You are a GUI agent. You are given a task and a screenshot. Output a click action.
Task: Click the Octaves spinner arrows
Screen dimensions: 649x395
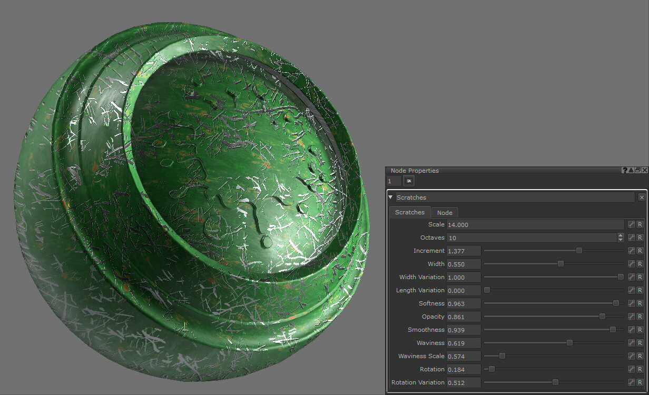(x=620, y=238)
